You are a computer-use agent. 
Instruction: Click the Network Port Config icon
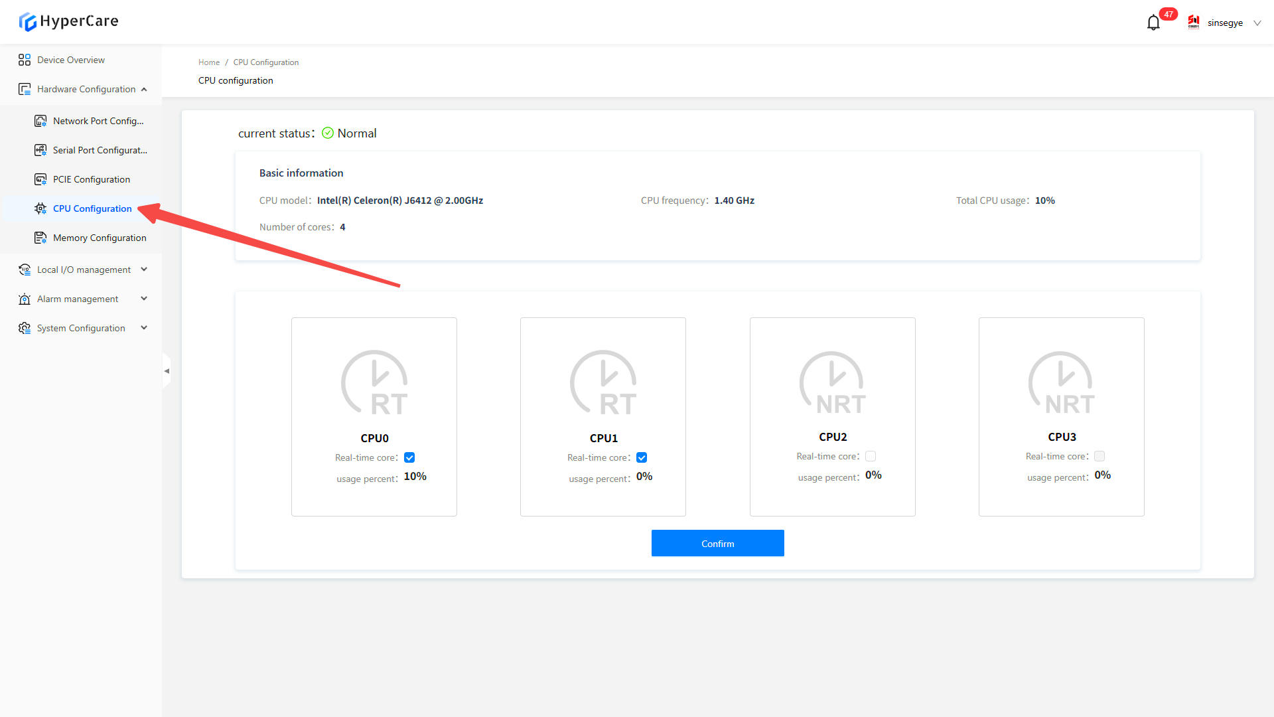tap(40, 121)
